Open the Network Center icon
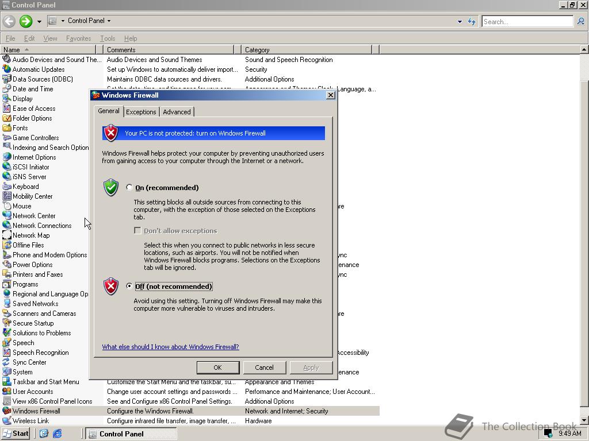The width and height of the screenshot is (589, 441). pyautogui.click(x=6, y=215)
